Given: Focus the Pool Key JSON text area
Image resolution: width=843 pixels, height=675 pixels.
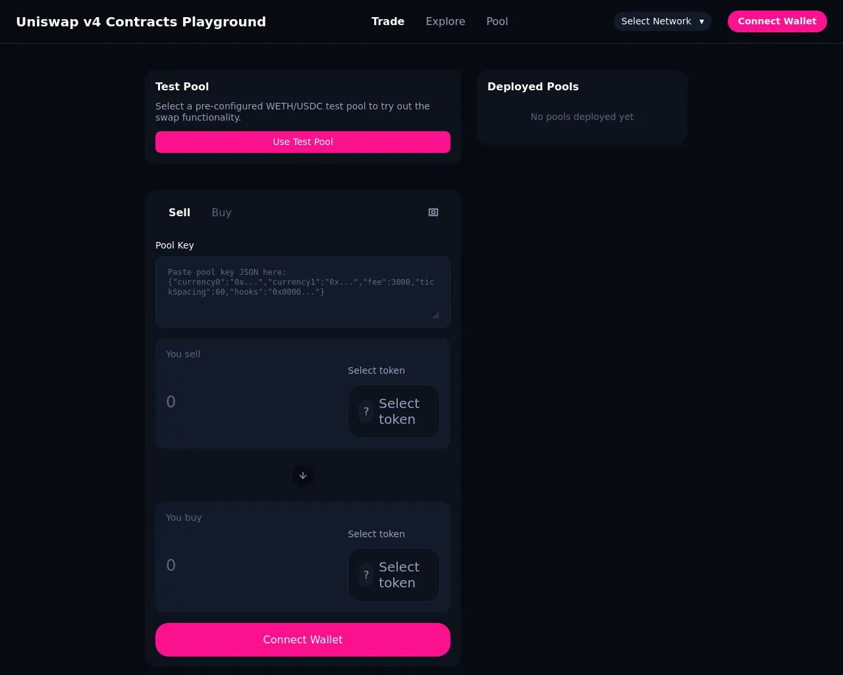Looking at the screenshot, I should pos(303,292).
